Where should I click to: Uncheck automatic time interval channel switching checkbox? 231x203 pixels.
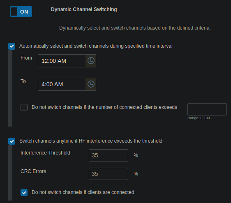12,46
